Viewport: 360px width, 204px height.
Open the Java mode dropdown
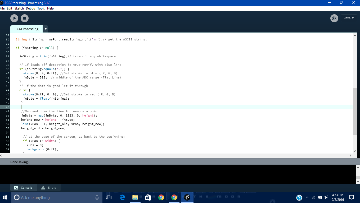pyautogui.click(x=349, y=18)
